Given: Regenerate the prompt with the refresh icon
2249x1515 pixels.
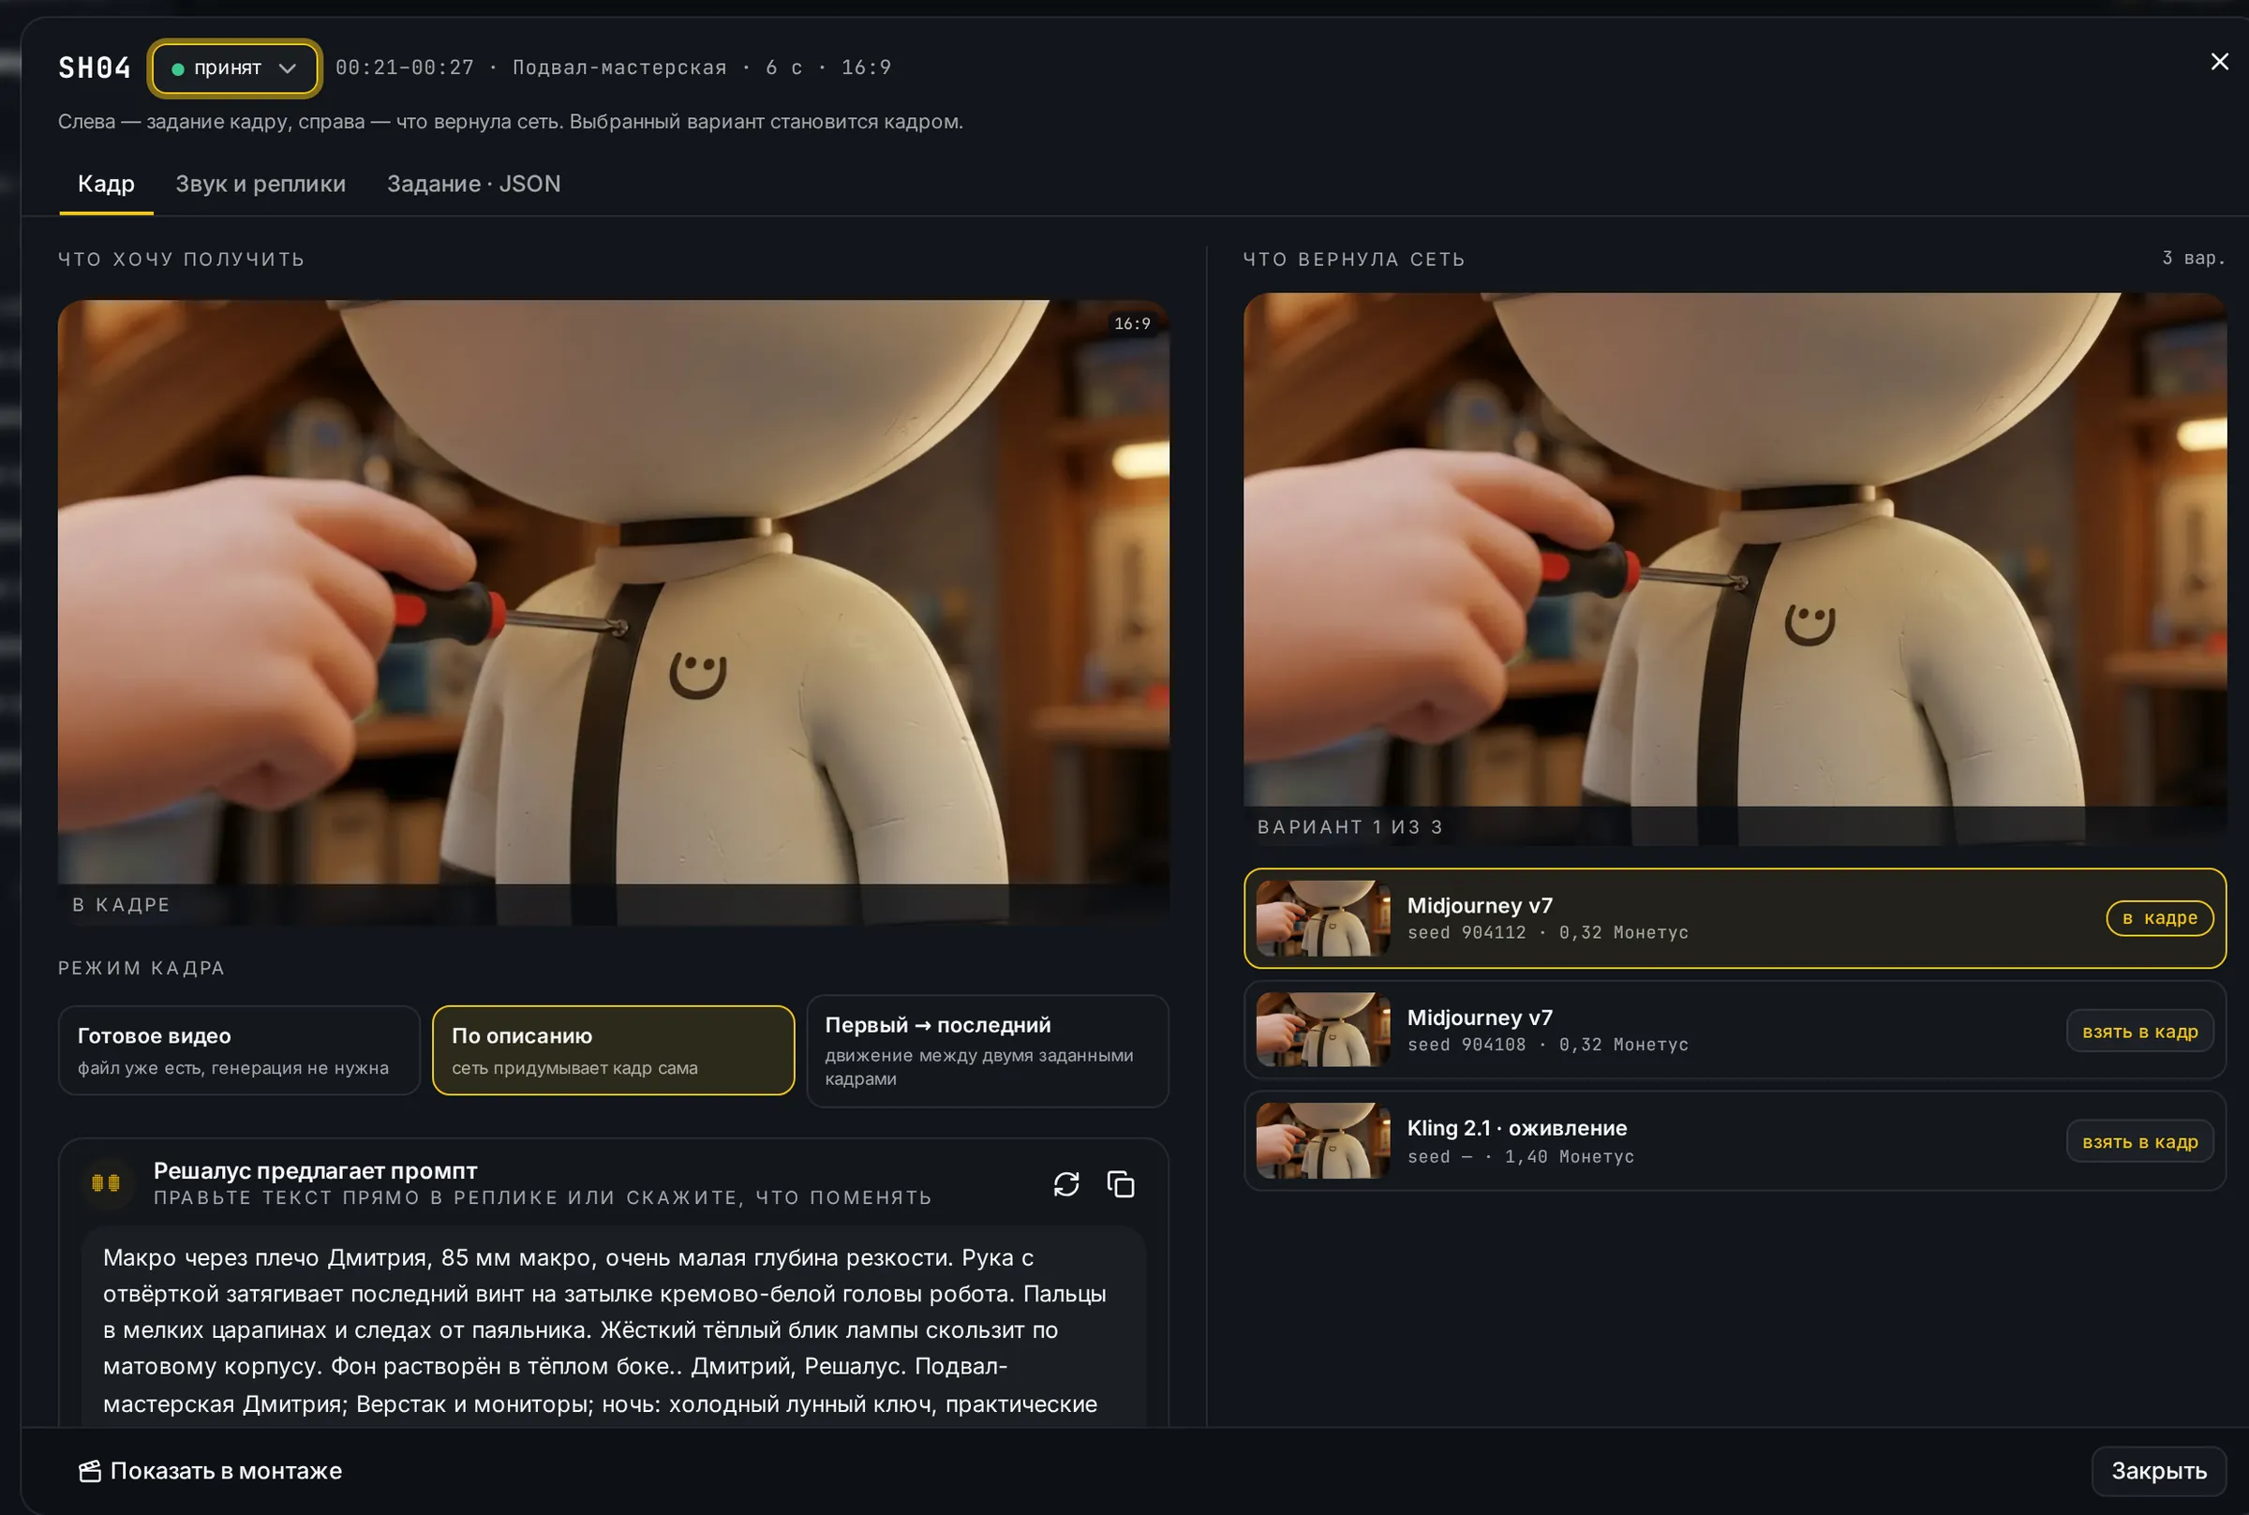Looking at the screenshot, I should click(x=1065, y=1183).
